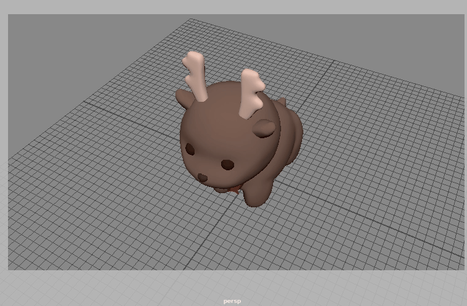Select the reindeer's right antler
467x306 pixels.
(251, 94)
